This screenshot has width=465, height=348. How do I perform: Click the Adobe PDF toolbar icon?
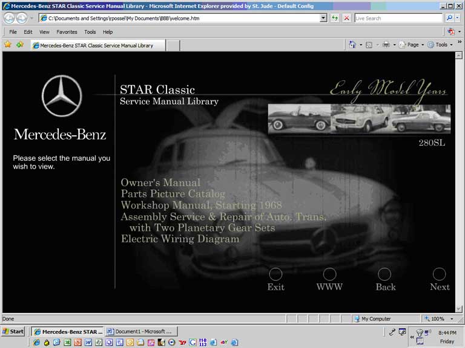pyautogui.click(x=451, y=31)
